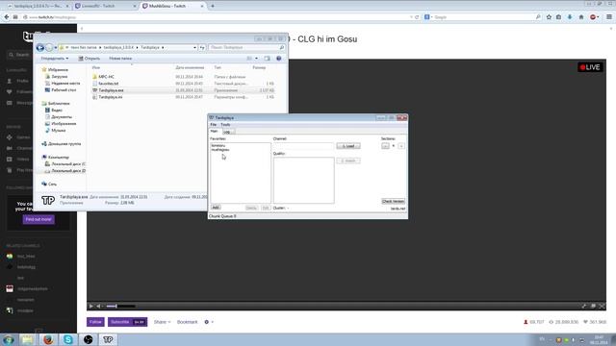Click the Explorer forward navigation arrow
Image resolution: width=616 pixels, height=346 pixels.
49,47
